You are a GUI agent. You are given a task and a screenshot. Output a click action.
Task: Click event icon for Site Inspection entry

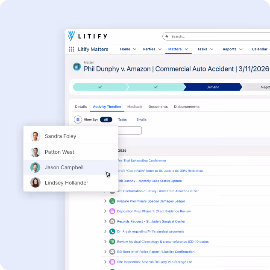pyautogui.click(x=112, y=262)
